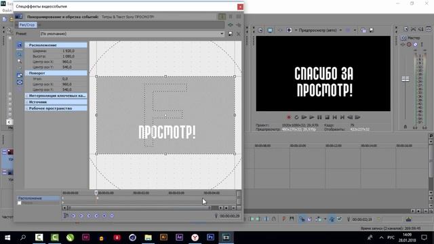
Task: Toggle lock aspect ratio icon in Pan/Crop sidebar
Action: click(20, 75)
